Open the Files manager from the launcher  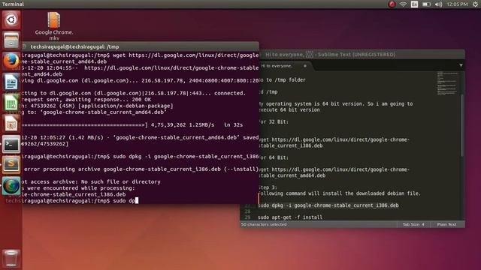[x=11, y=40]
